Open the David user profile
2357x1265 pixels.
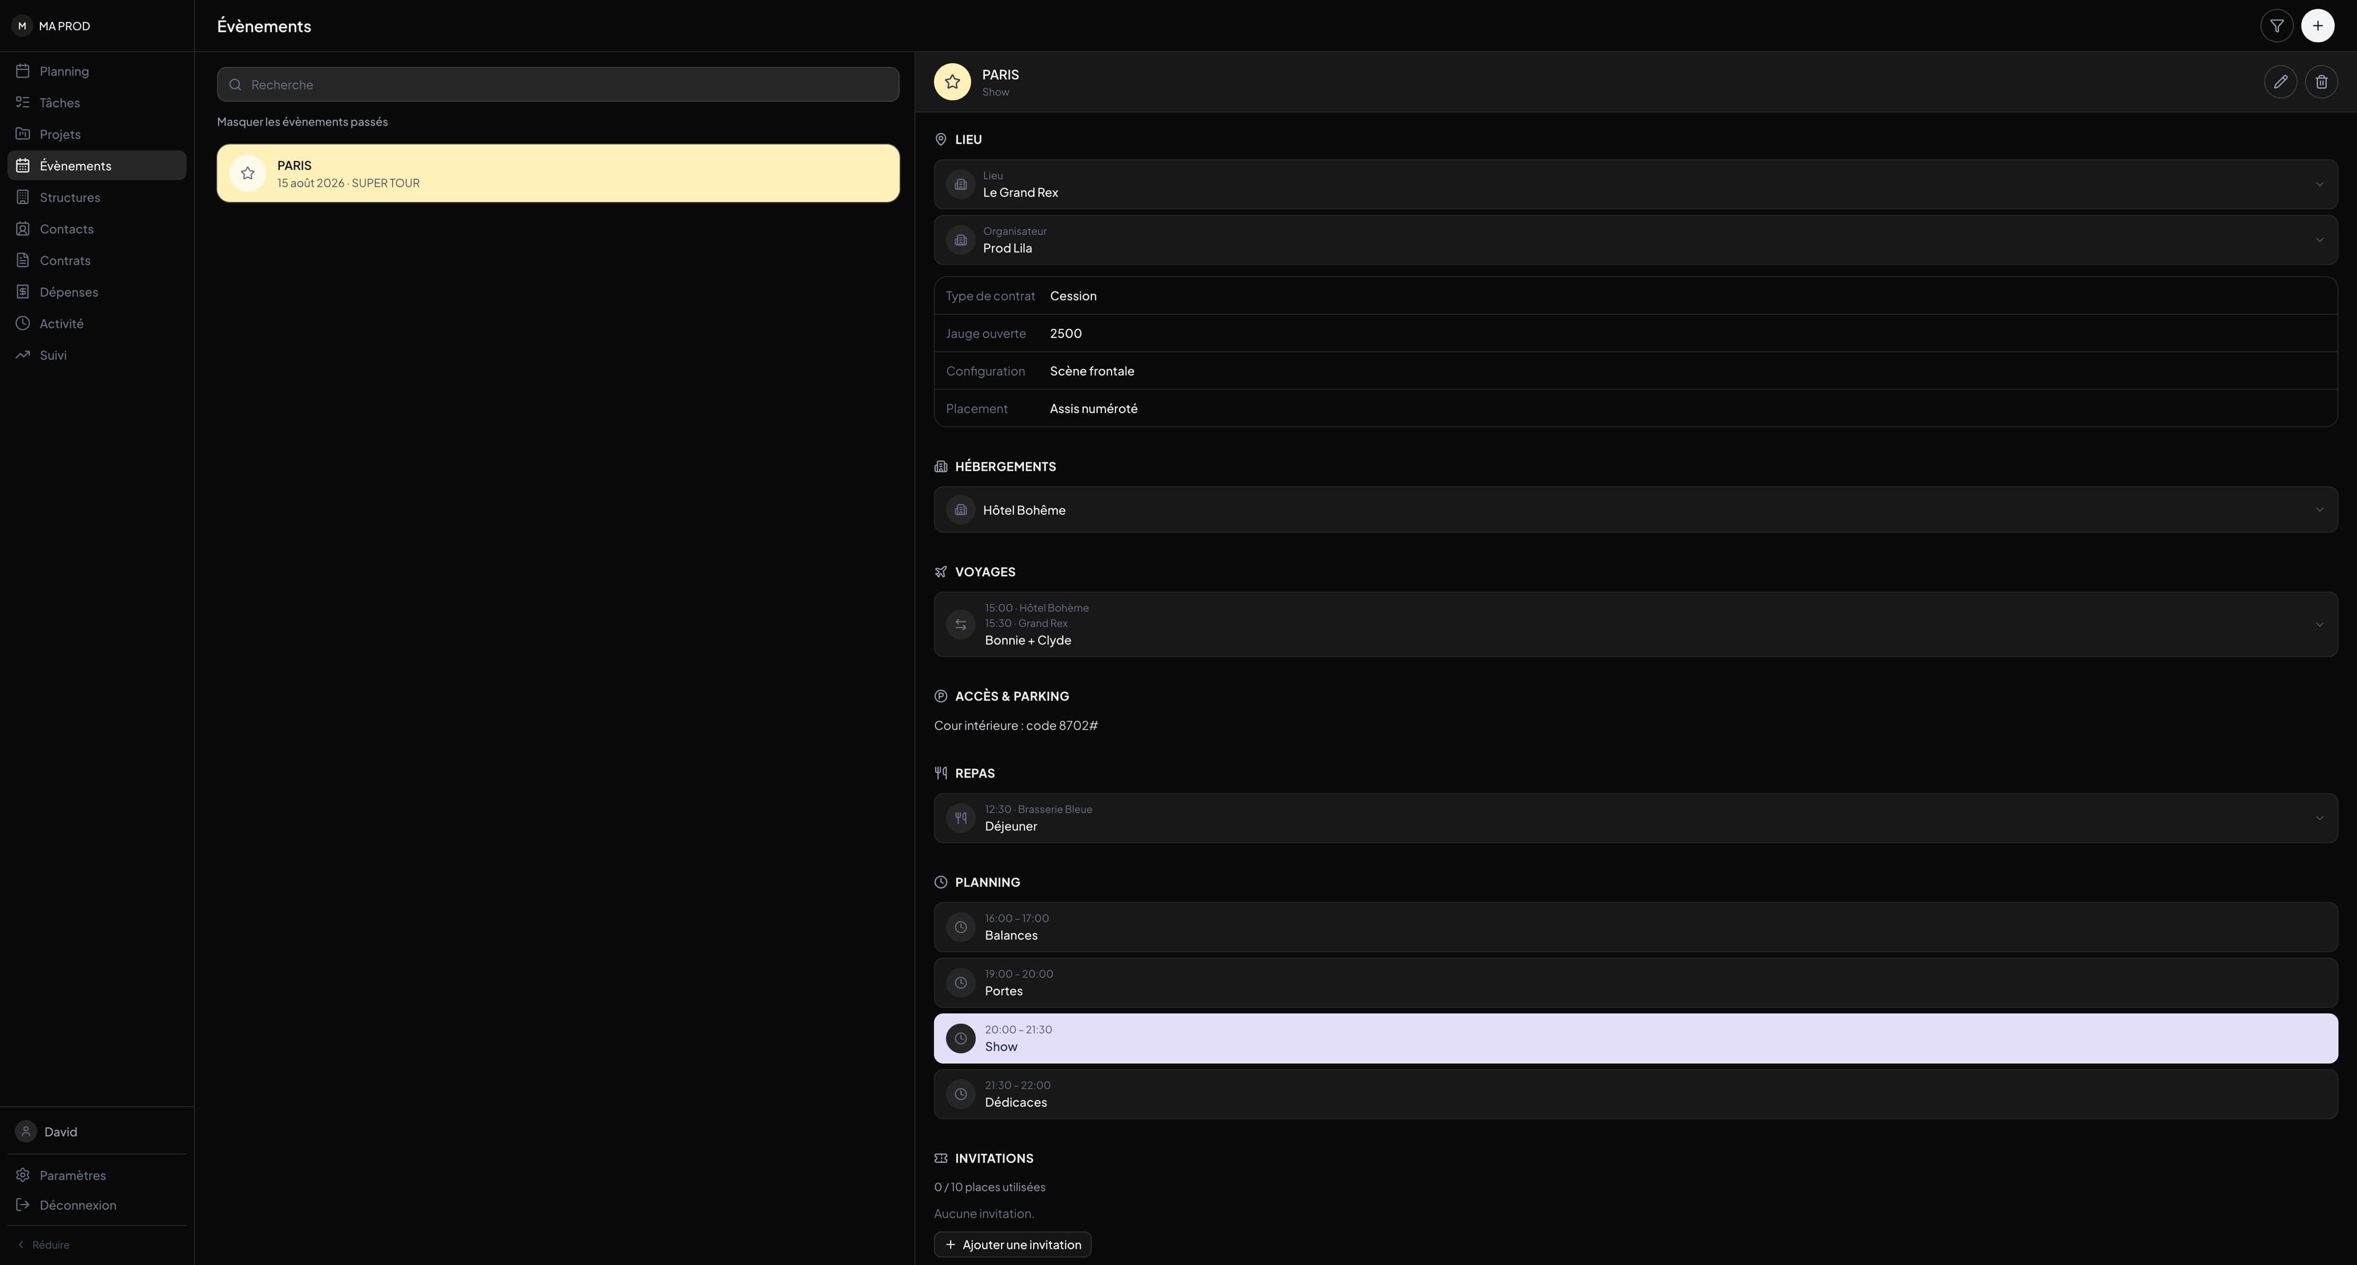coord(97,1131)
